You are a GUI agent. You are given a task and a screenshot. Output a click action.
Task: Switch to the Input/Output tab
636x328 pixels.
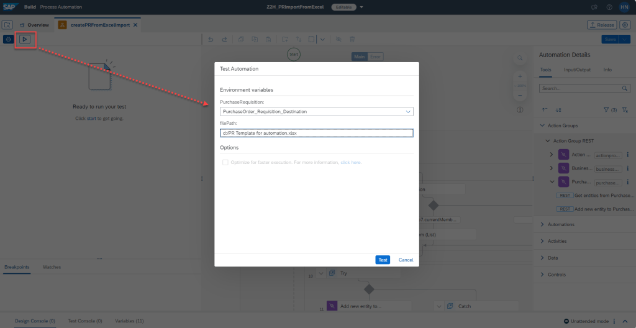577,70
